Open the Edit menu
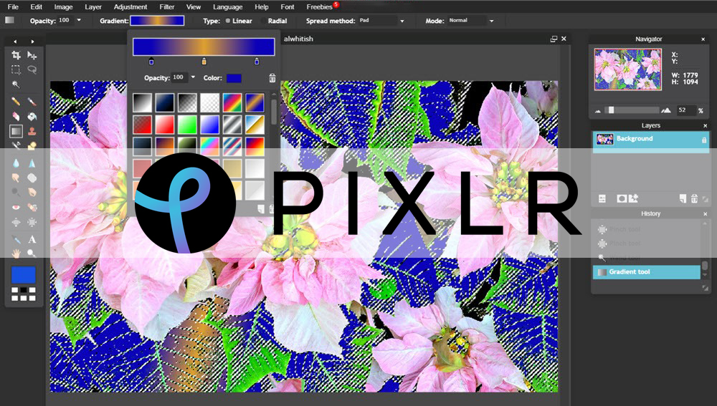Image resolution: width=717 pixels, height=406 pixels. coord(36,7)
